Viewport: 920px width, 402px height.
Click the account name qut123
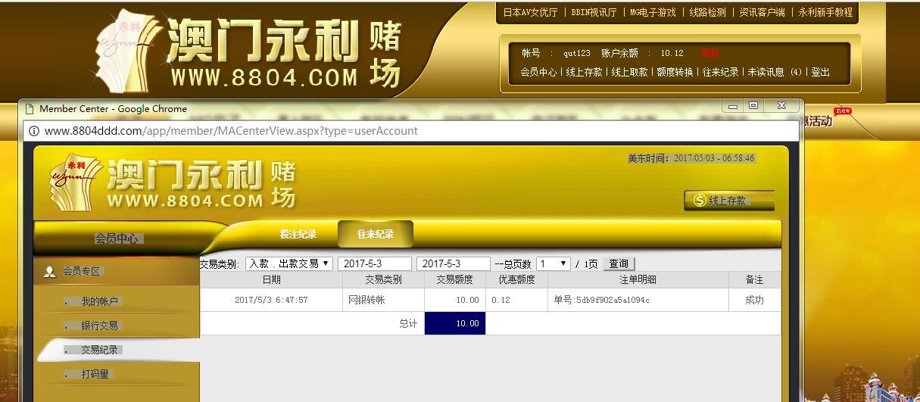coord(576,53)
